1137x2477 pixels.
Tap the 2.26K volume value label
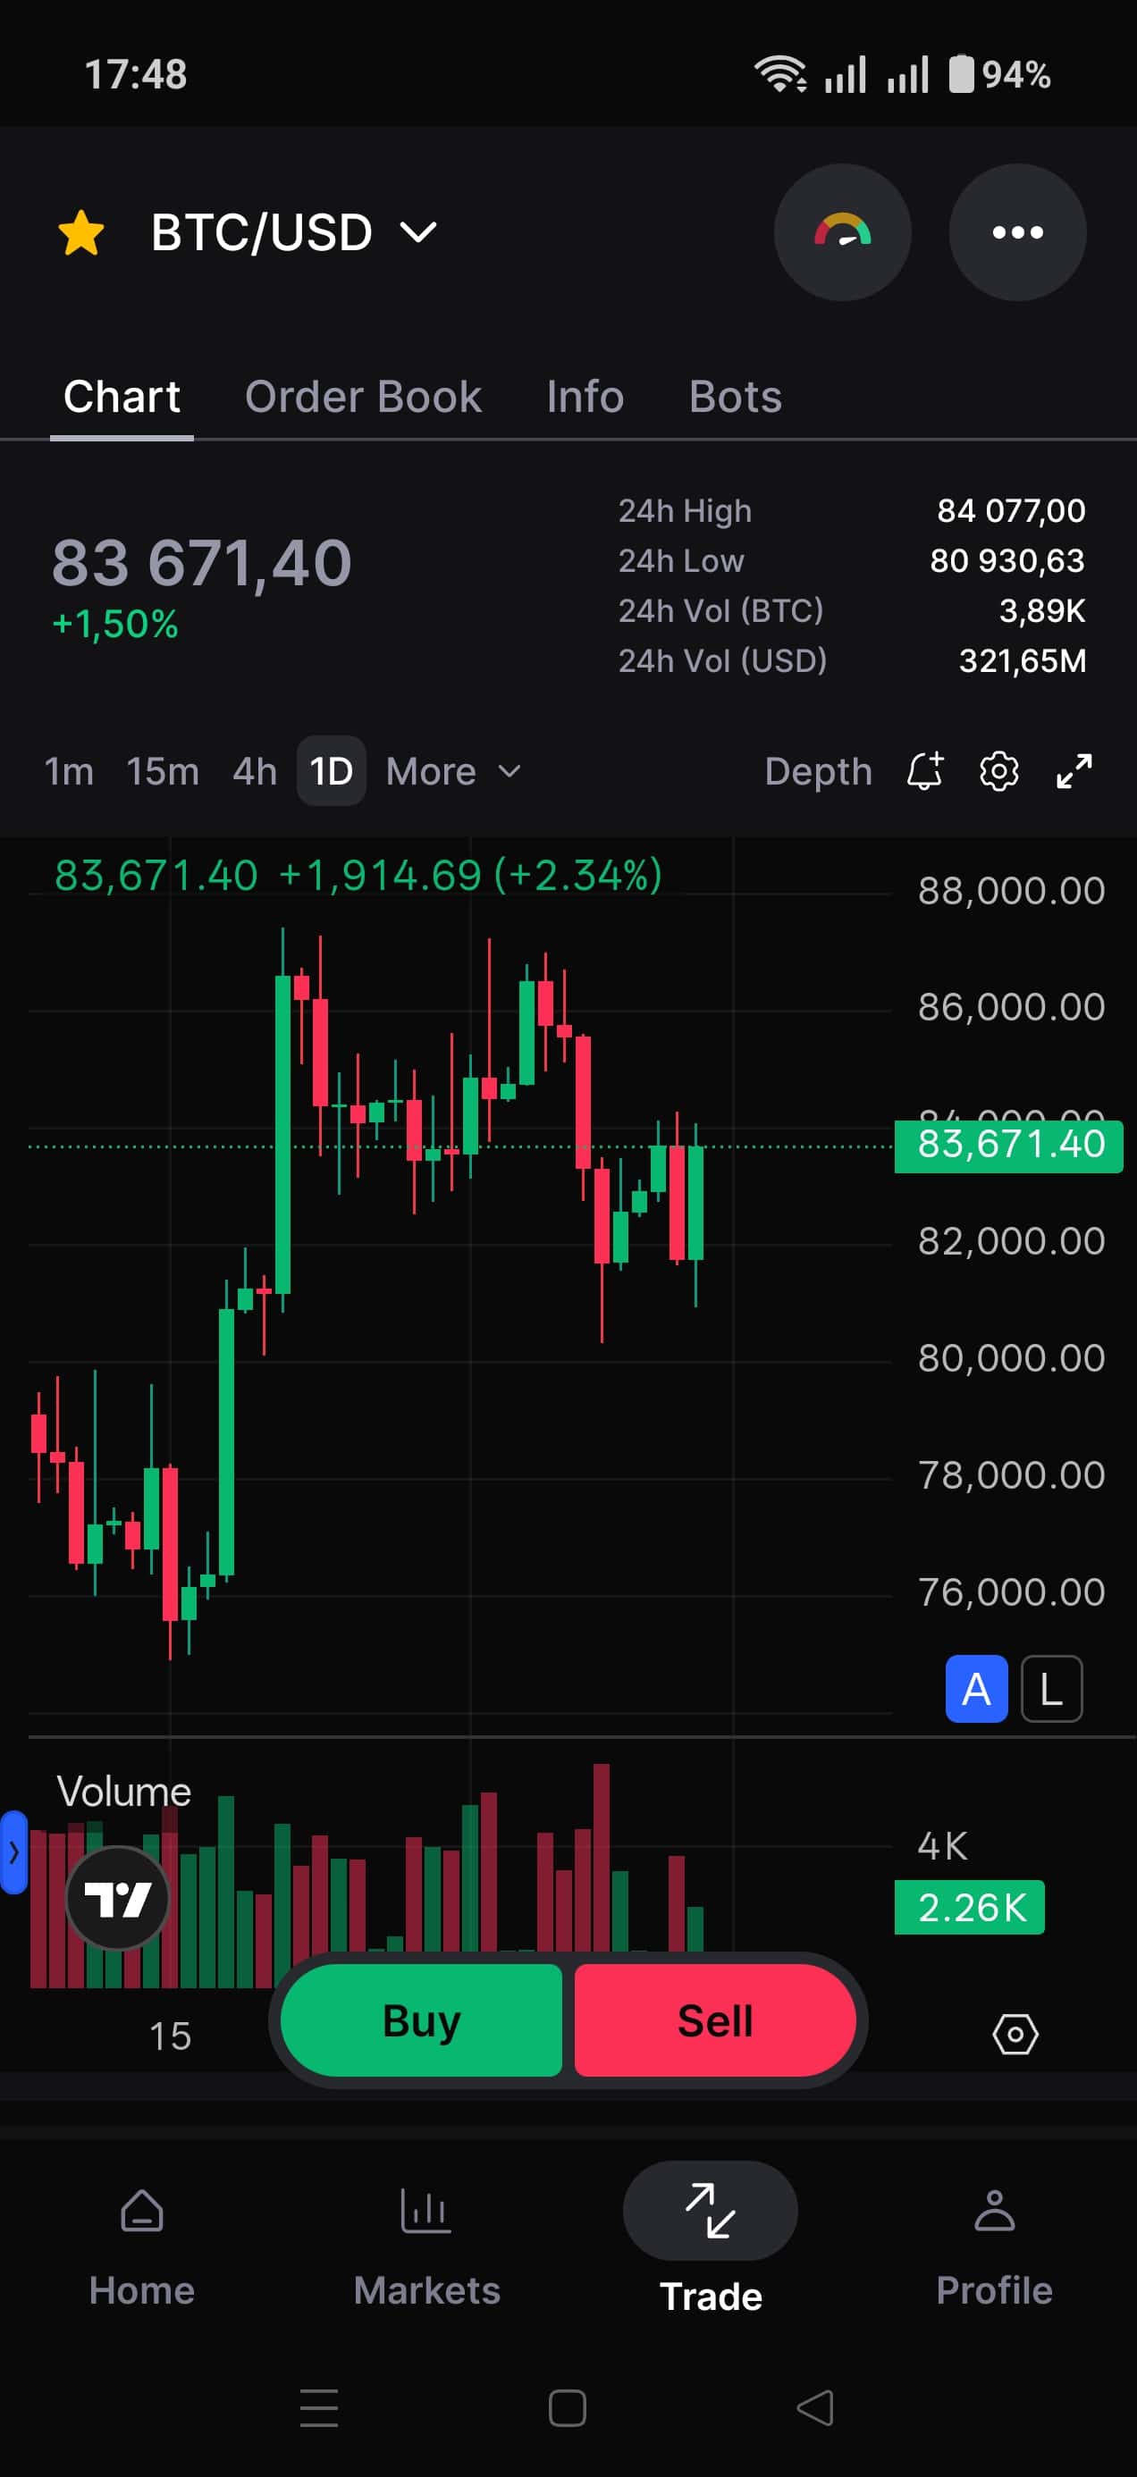[970, 1908]
